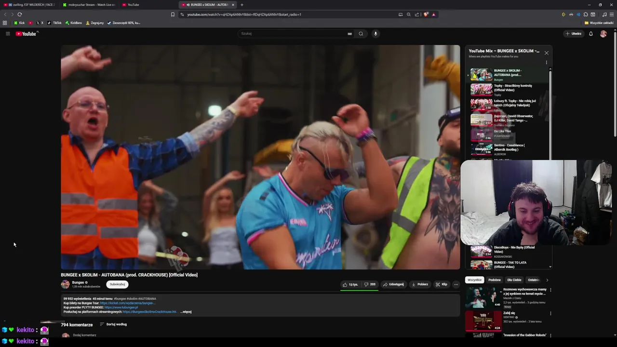Open the kicket.com Bungee Tour link

tap(128, 303)
